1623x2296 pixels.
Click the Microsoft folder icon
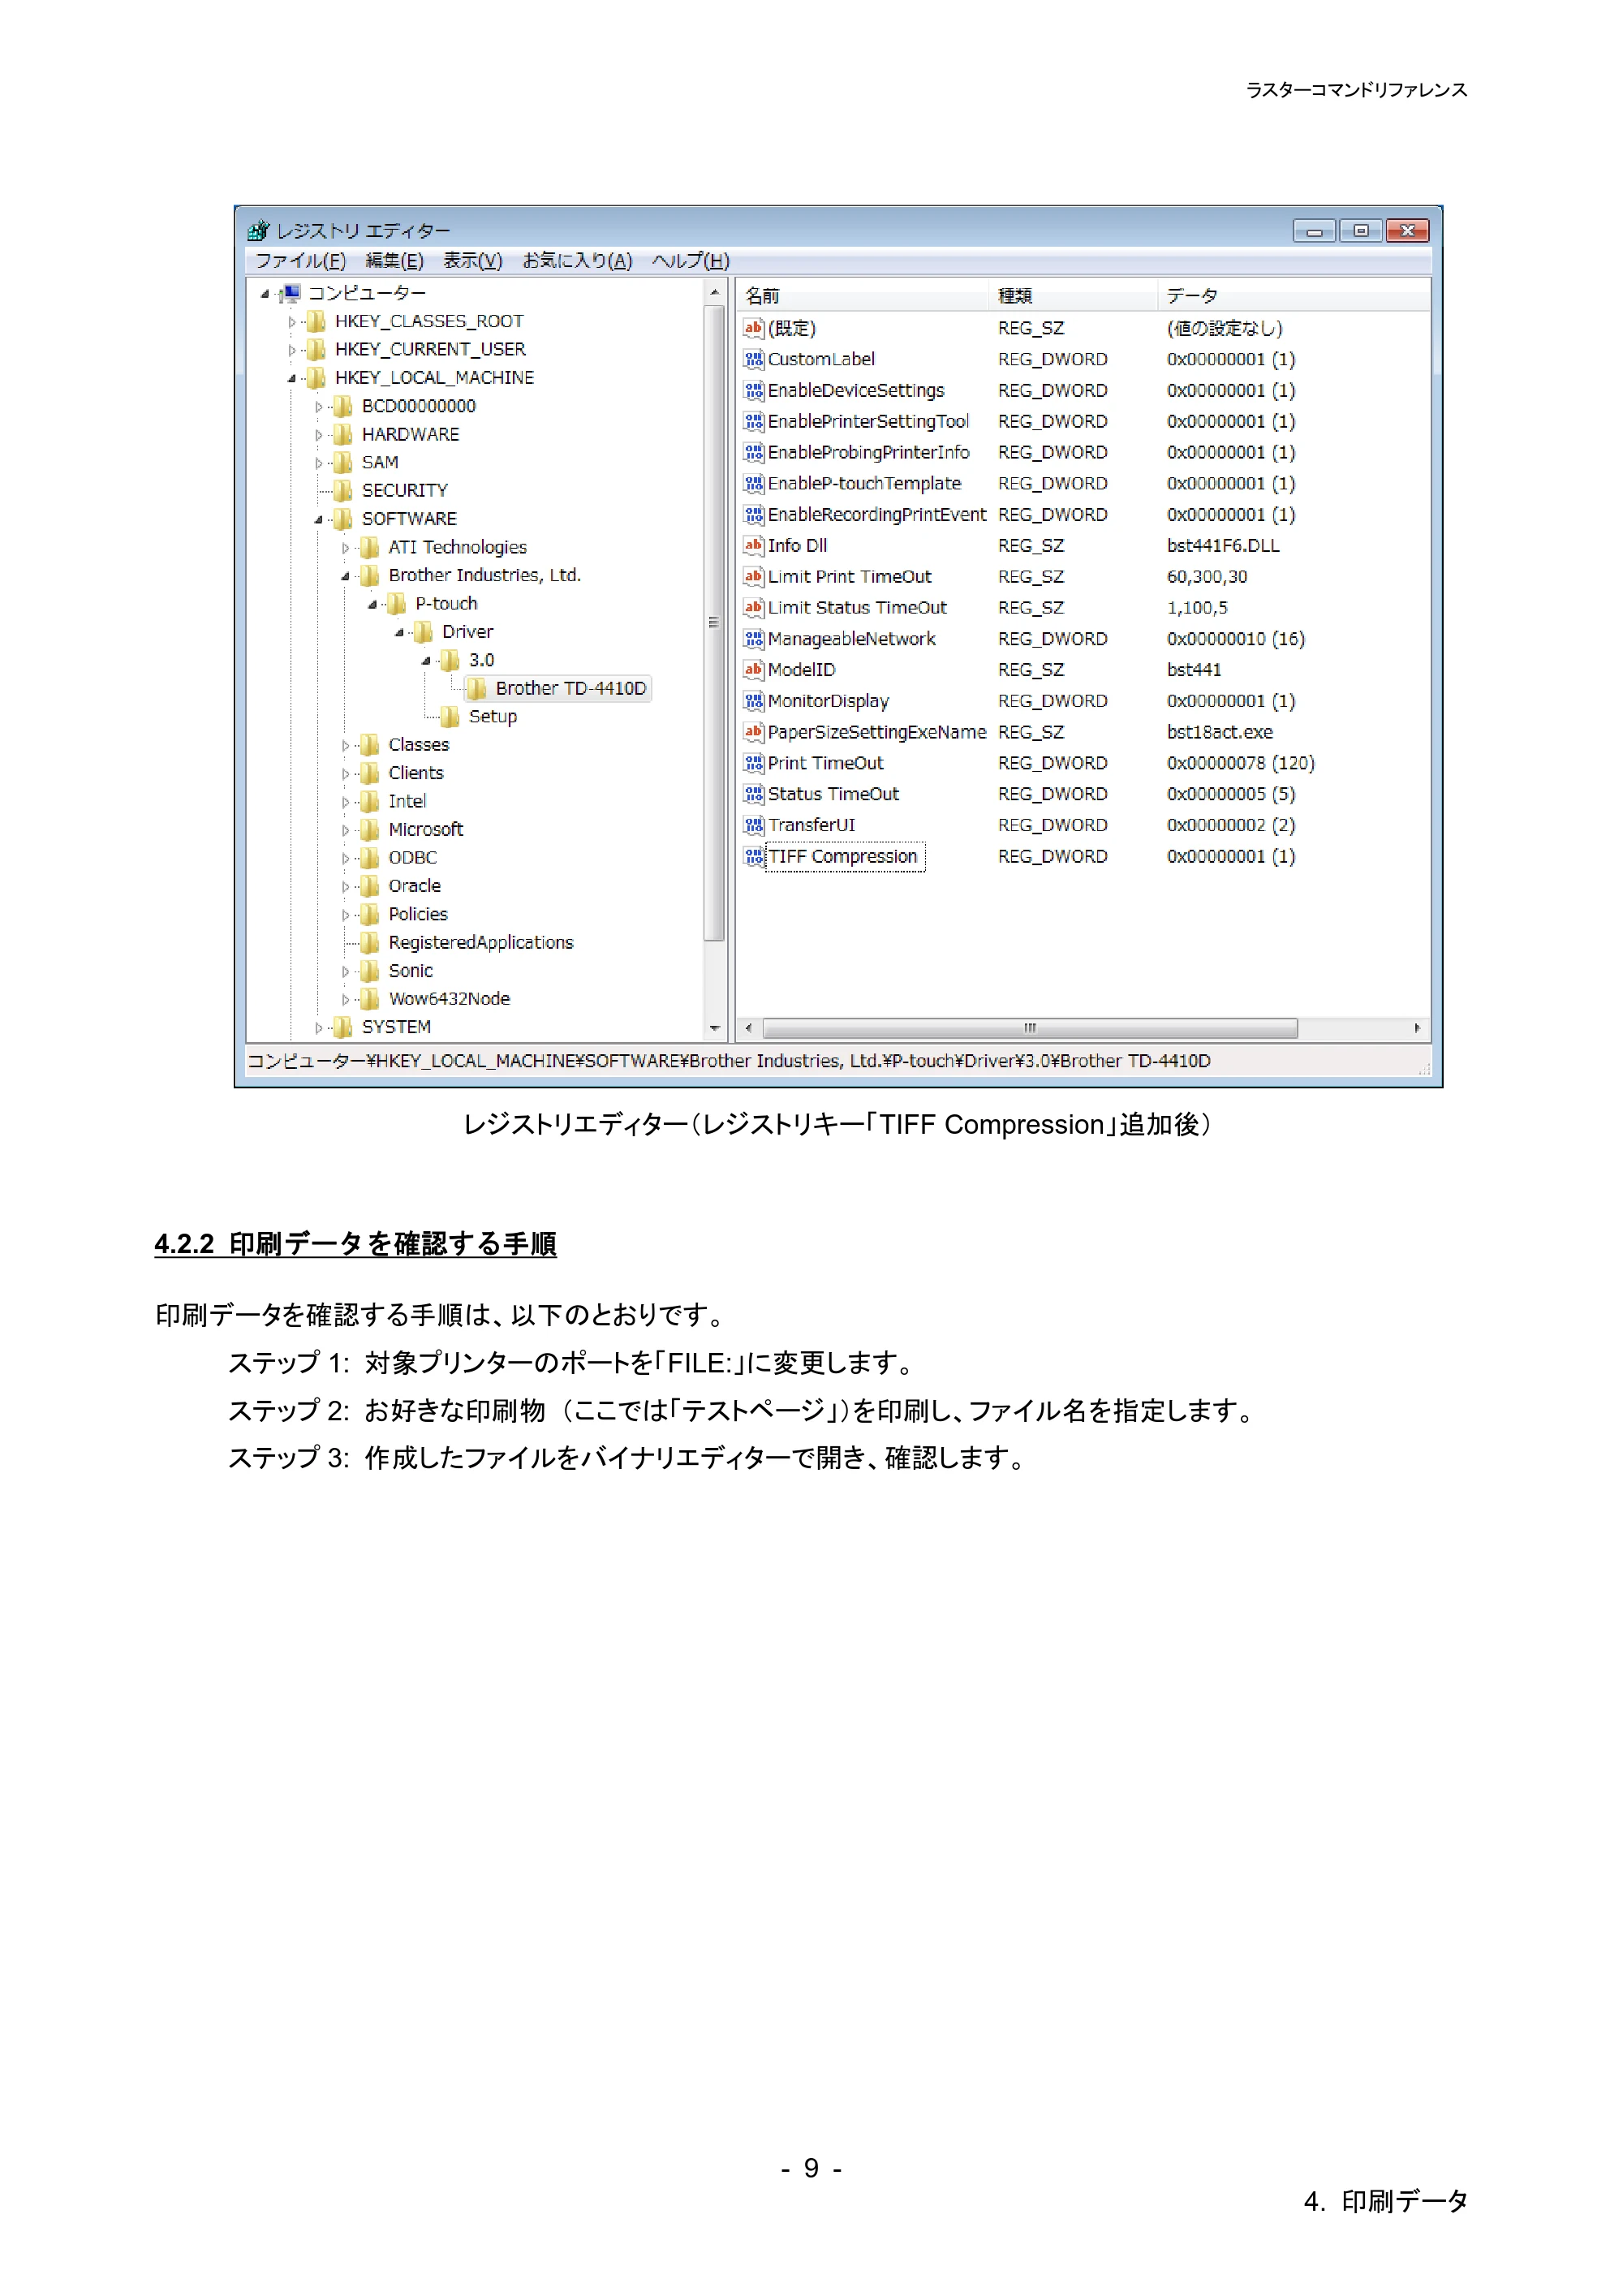pos(370,829)
